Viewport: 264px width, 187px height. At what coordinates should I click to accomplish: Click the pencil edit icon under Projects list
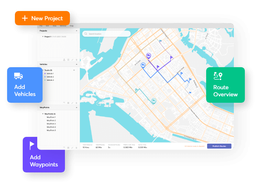72,60
